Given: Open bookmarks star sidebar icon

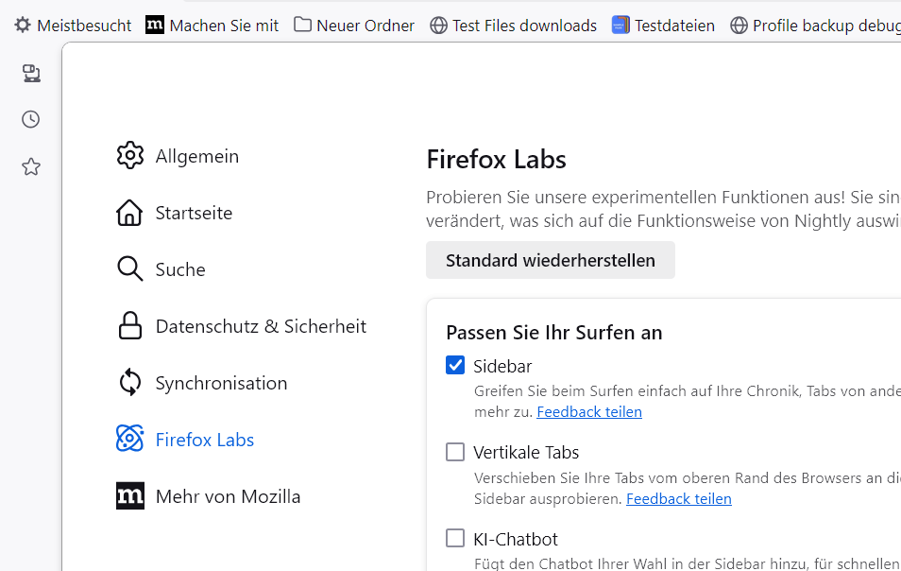Looking at the screenshot, I should click(31, 167).
